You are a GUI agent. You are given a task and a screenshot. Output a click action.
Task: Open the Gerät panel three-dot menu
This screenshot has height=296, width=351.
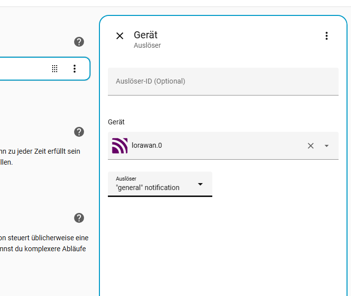tap(327, 36)
